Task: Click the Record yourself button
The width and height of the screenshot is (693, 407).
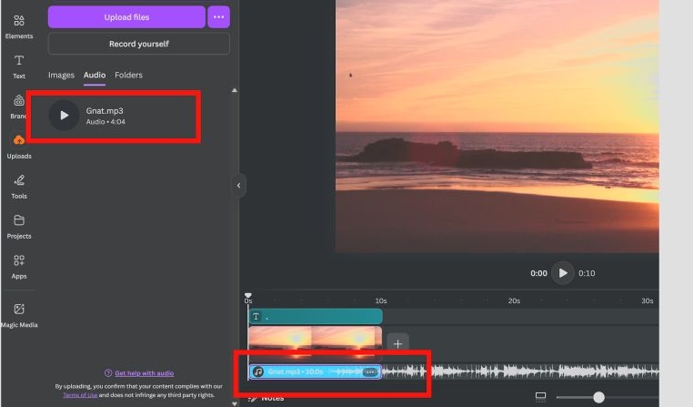Action: pos(139,44)
